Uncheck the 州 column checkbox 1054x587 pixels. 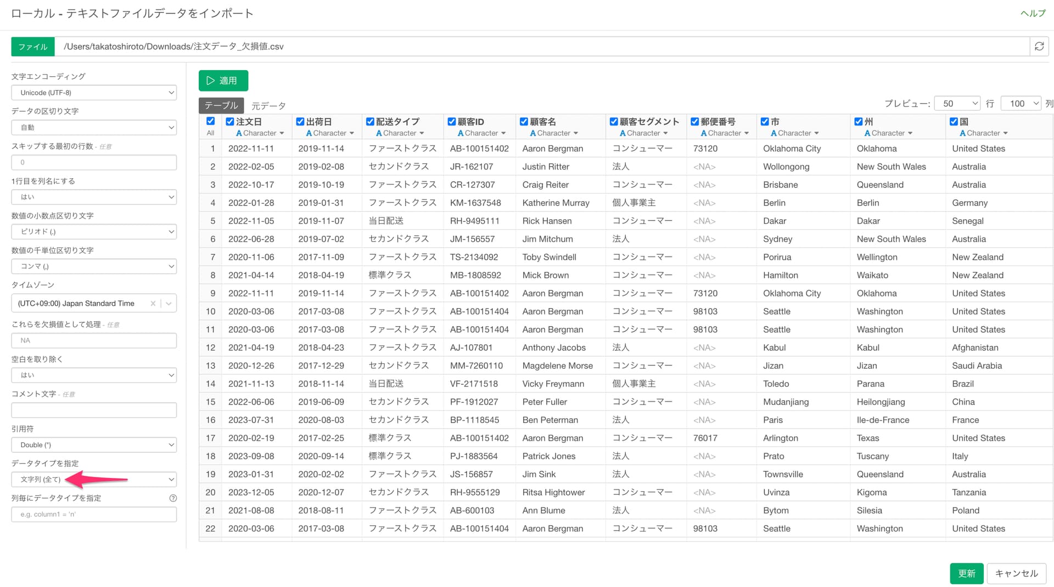[859, 122]
